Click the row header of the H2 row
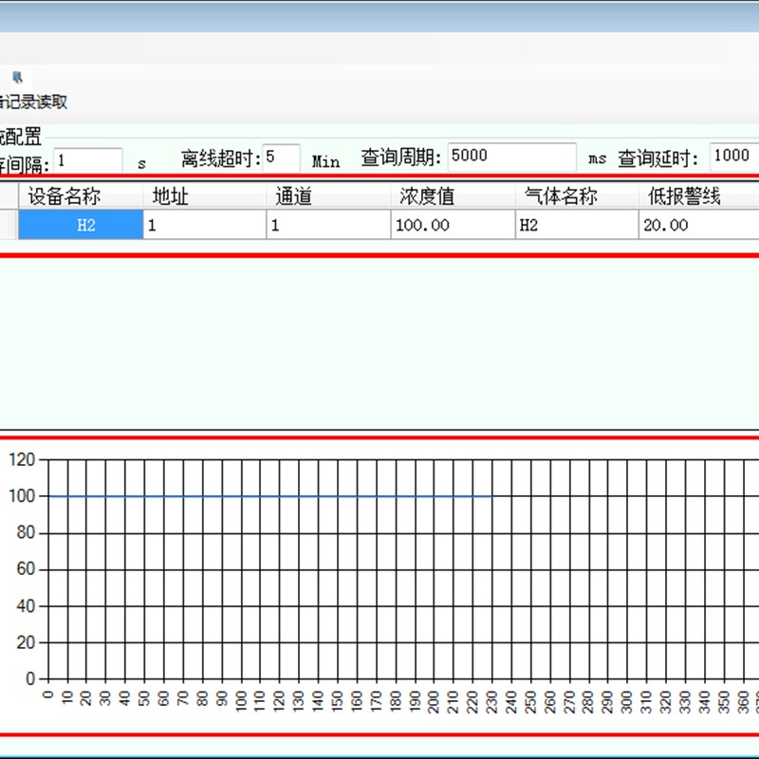 (9, 225)
